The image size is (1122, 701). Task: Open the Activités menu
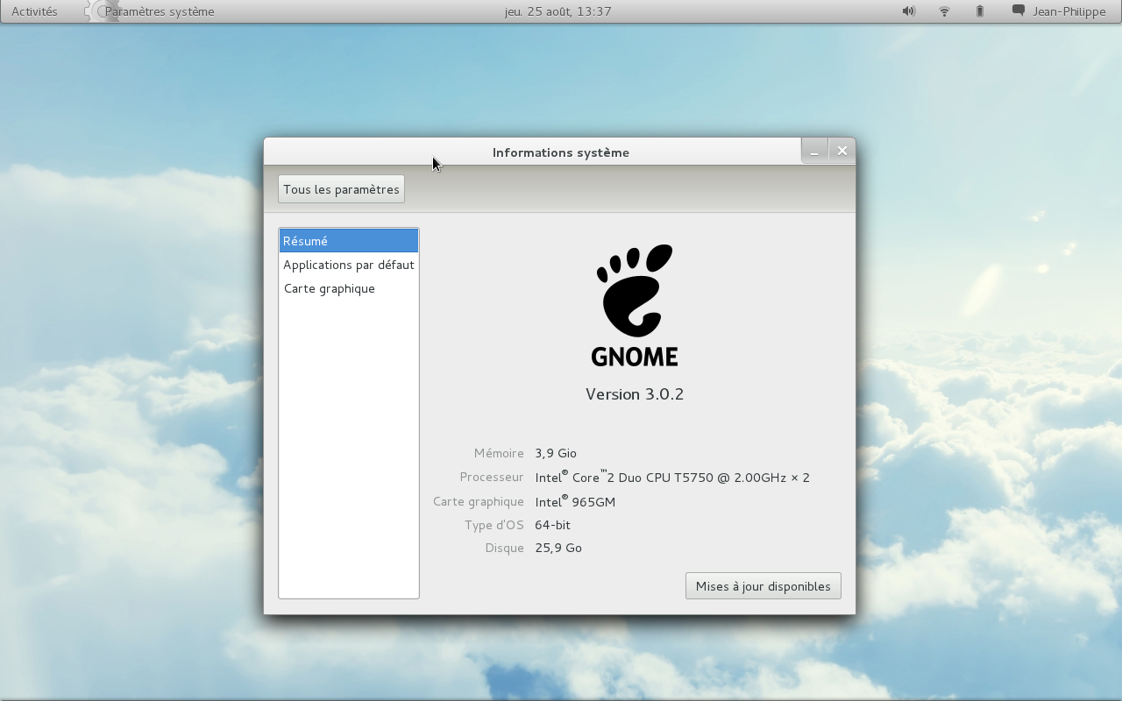(34, 11)
